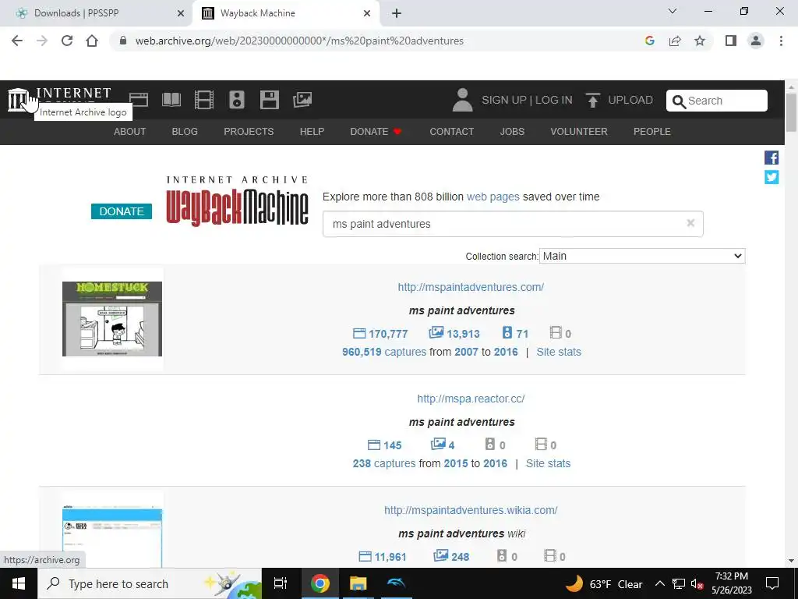Click the share page icon in address bar
This screenshot has height=599, width=798.
point(675,41)
